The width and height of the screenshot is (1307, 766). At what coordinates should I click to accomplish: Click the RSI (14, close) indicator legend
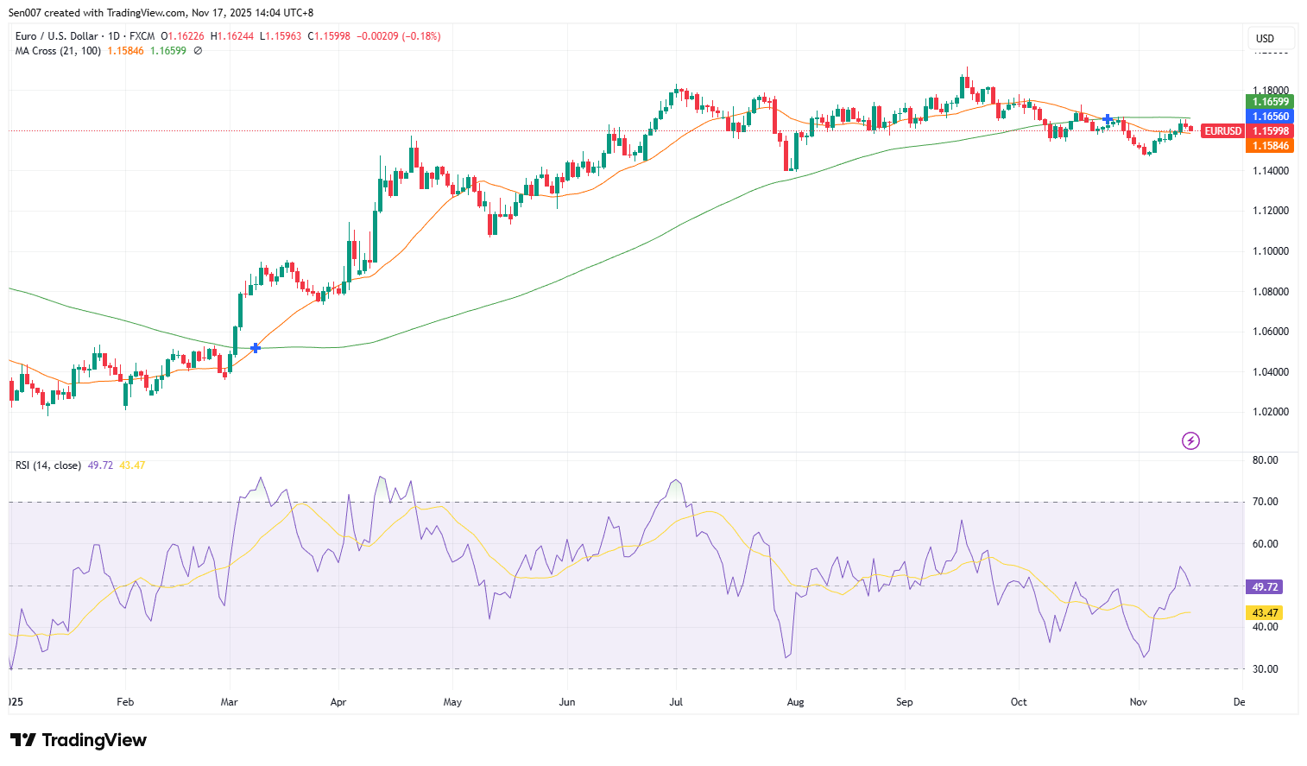tap(48, 465)
